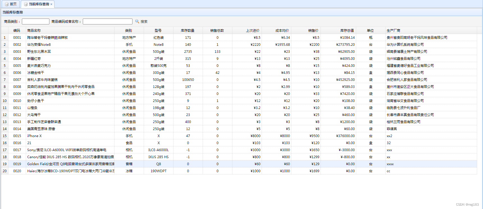Click category cell 冰箱

tap(129, 171)
